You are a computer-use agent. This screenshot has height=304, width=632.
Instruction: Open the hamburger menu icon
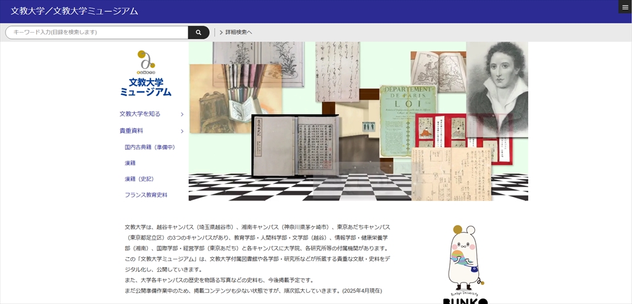coord(625,7)
